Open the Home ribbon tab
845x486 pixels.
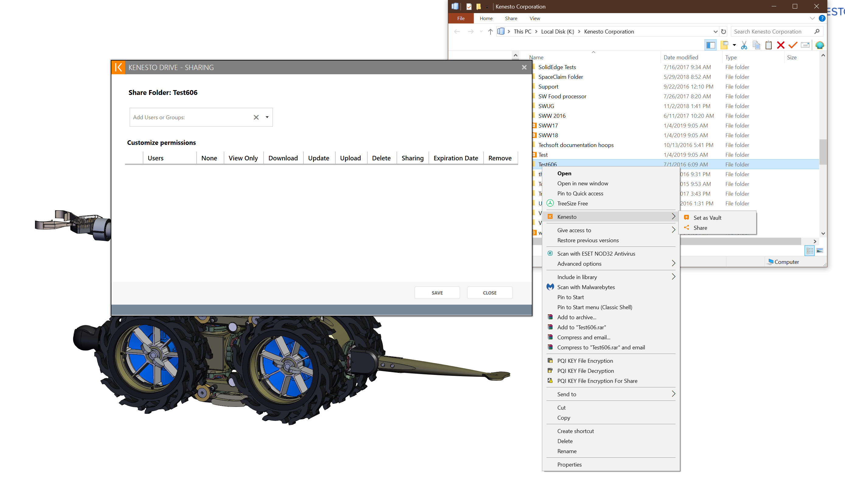[x=486, y=18]
